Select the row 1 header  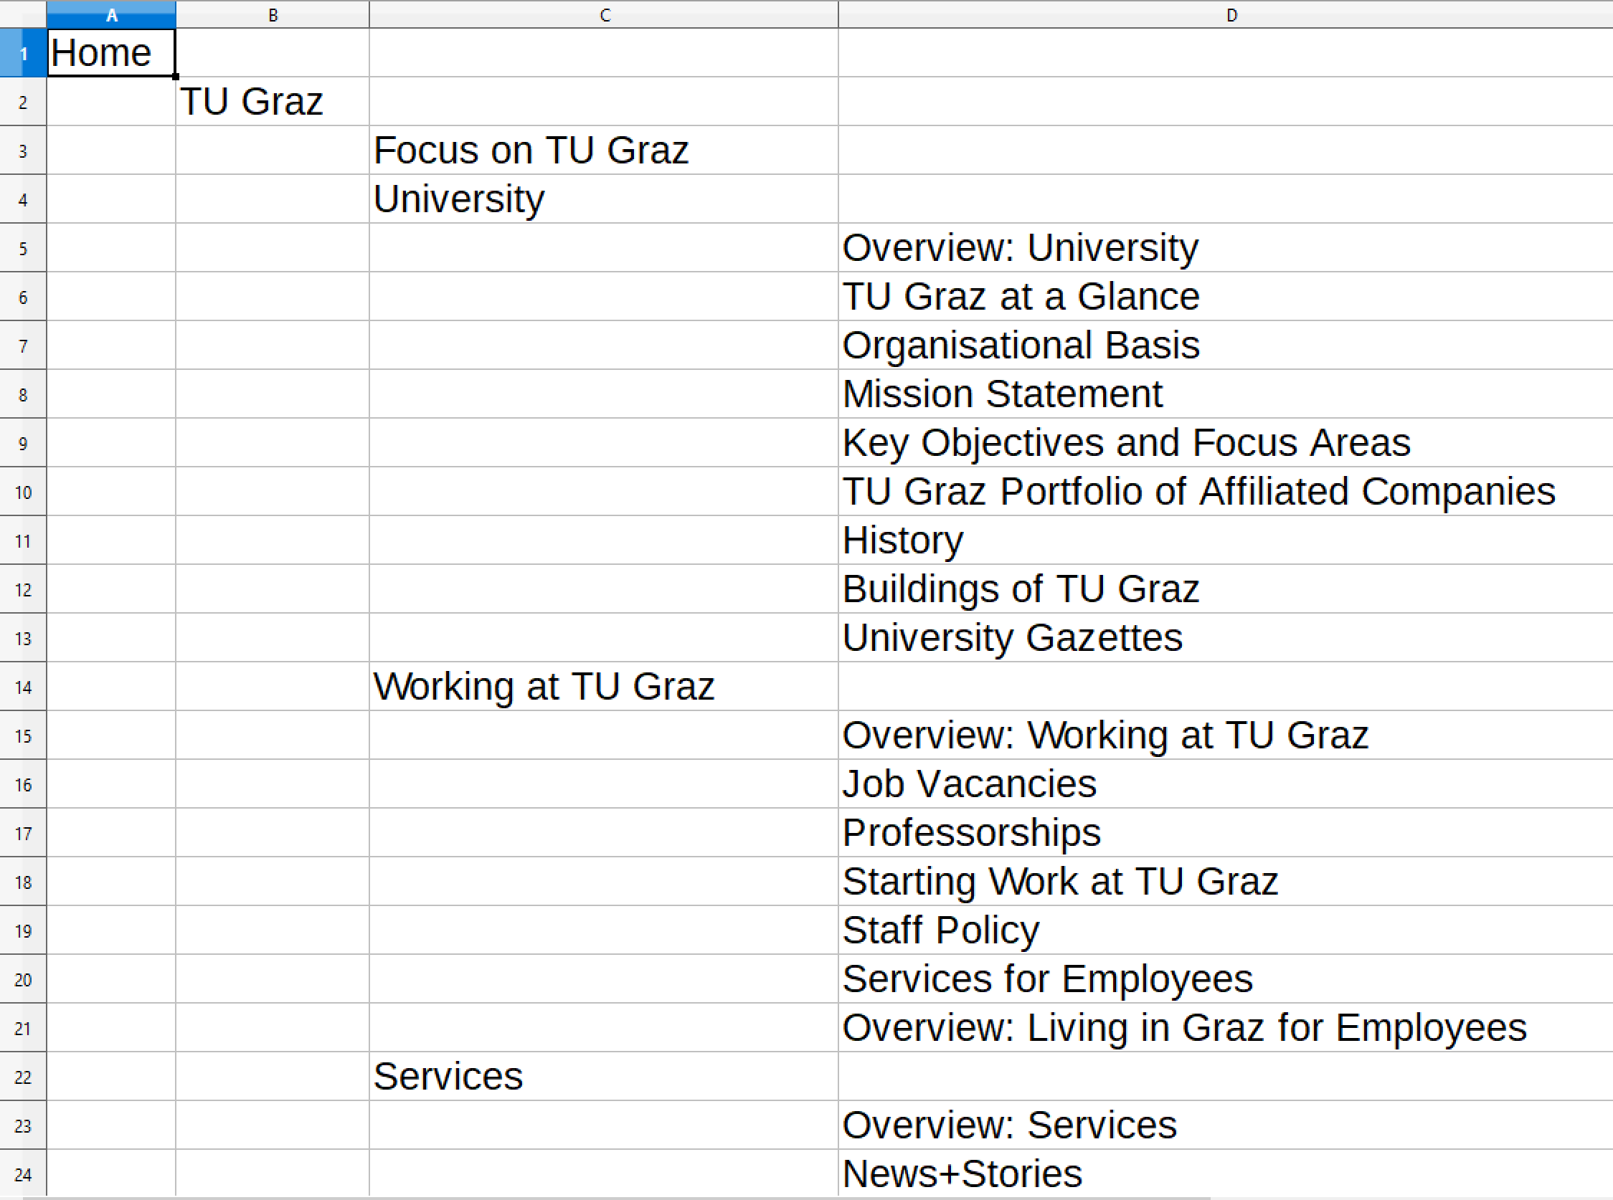[23, 53]
